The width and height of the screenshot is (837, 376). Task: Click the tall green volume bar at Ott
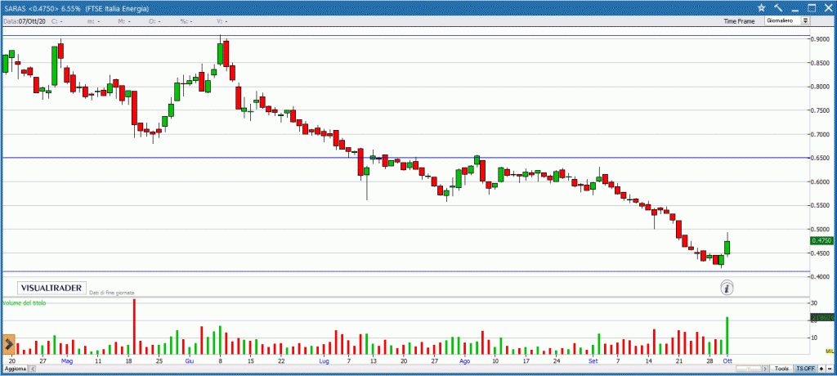pyautogui.click(x=727, y=335)
